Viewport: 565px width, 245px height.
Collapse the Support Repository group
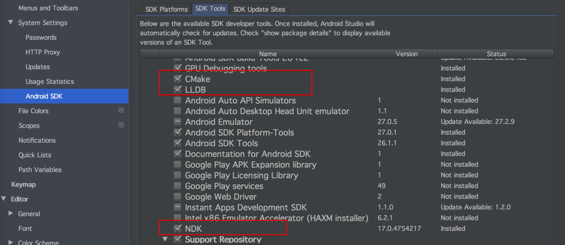tap(165, 239)
